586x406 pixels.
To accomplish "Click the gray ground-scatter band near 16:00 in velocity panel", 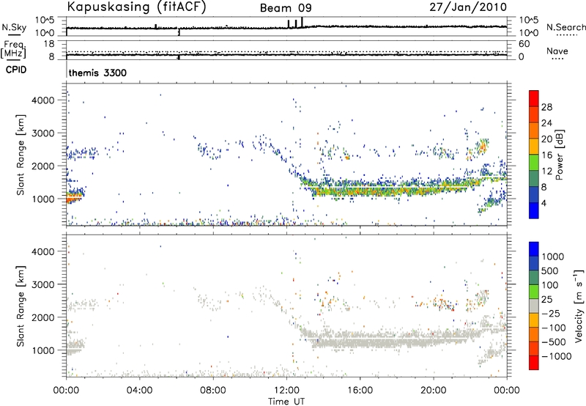I will (x=360, y=339).
